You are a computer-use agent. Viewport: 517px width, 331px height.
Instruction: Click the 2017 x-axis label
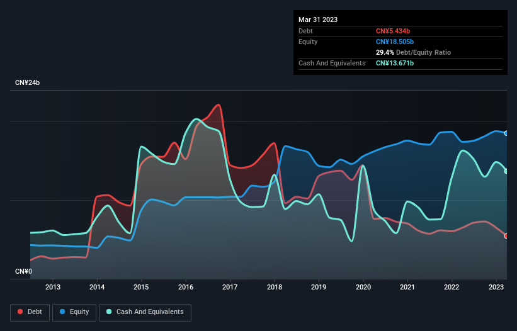click(x=230, y=287)
